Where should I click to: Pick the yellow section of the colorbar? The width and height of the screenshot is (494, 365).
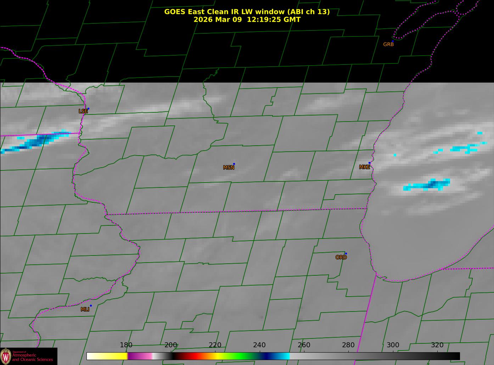tap(110, 356)
